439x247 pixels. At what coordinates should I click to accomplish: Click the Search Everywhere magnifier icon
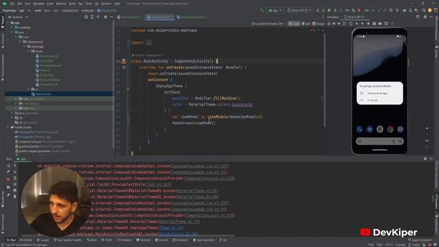[424, 10]
